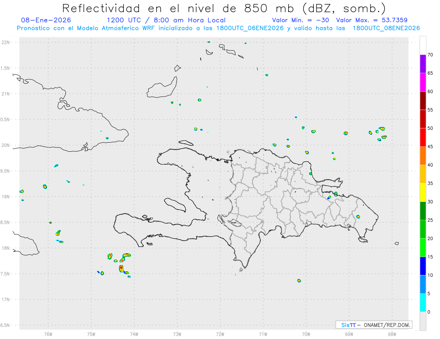This screenshot has height=339, width=440.
Task: Click the '22N' latitude label
Action: pos(5,42)
